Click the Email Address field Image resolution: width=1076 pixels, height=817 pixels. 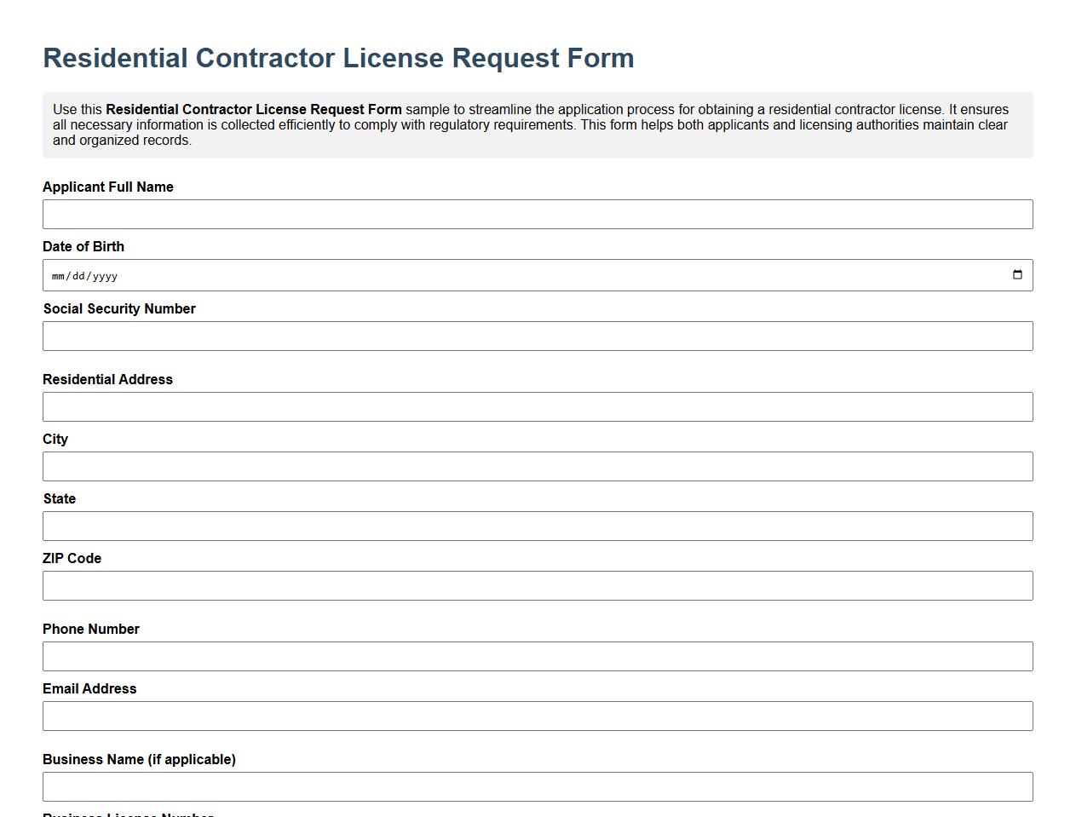[x=537, y=716]
